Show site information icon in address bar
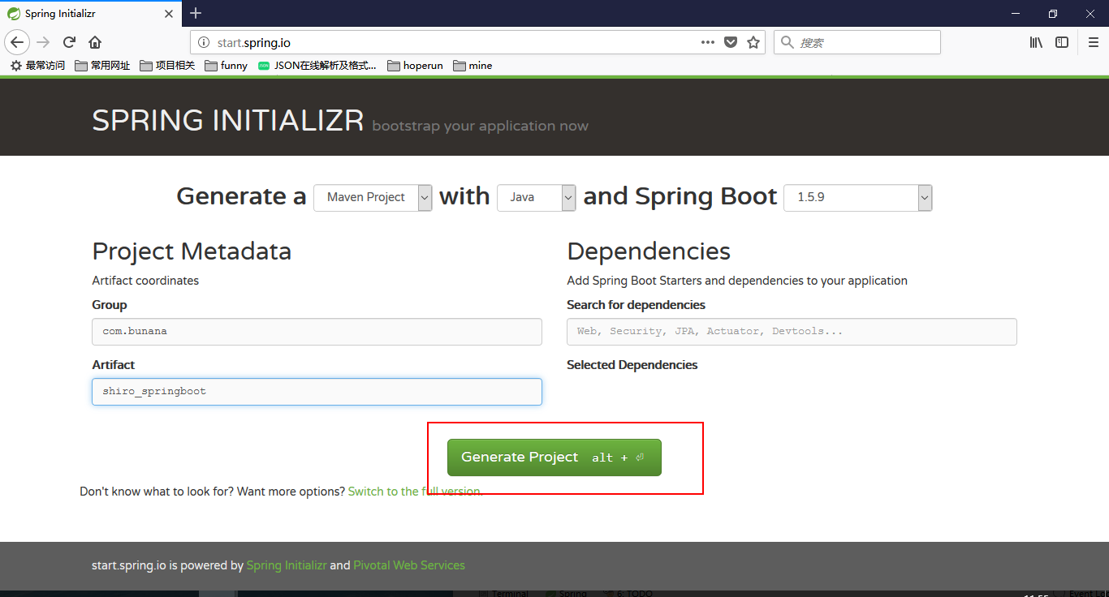Screen dimensions: 1109x597 (205, 42)
